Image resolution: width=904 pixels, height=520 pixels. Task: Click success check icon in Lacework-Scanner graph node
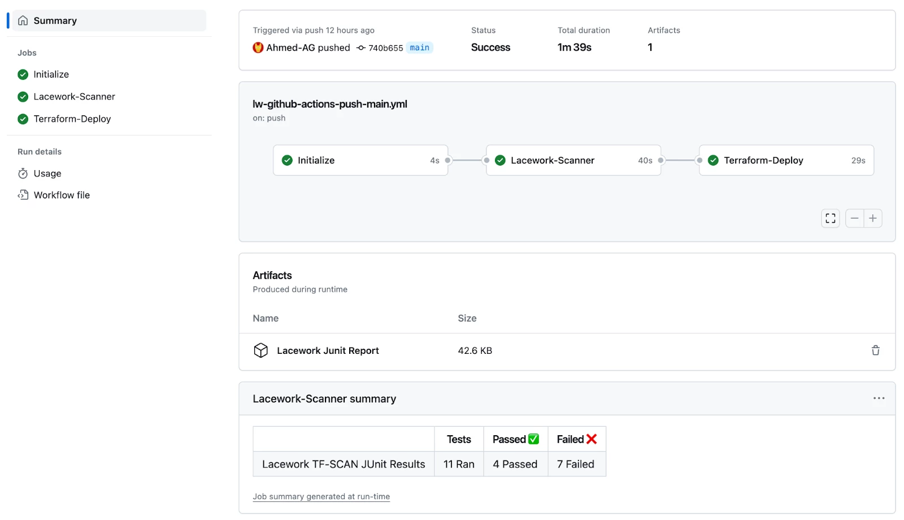[500, 161]
